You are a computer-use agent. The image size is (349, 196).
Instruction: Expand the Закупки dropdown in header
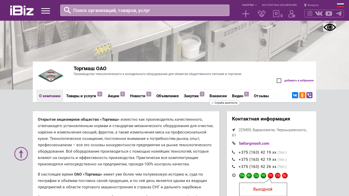(249, 5)
